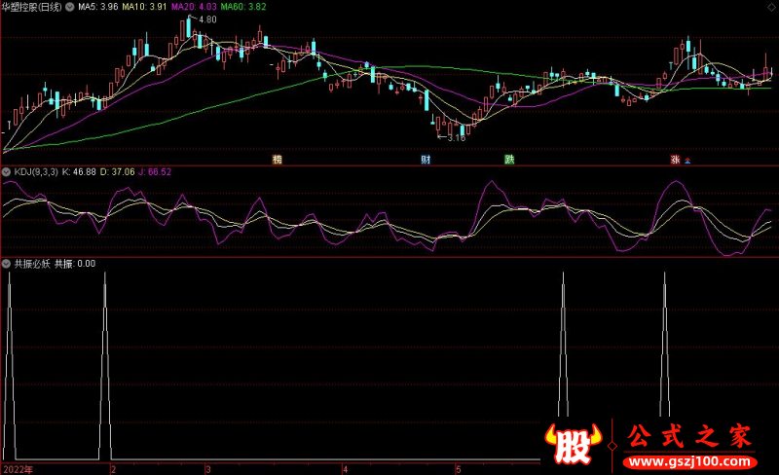
Task: Click the red 涨 marker icon
Action: coord(674,160)
